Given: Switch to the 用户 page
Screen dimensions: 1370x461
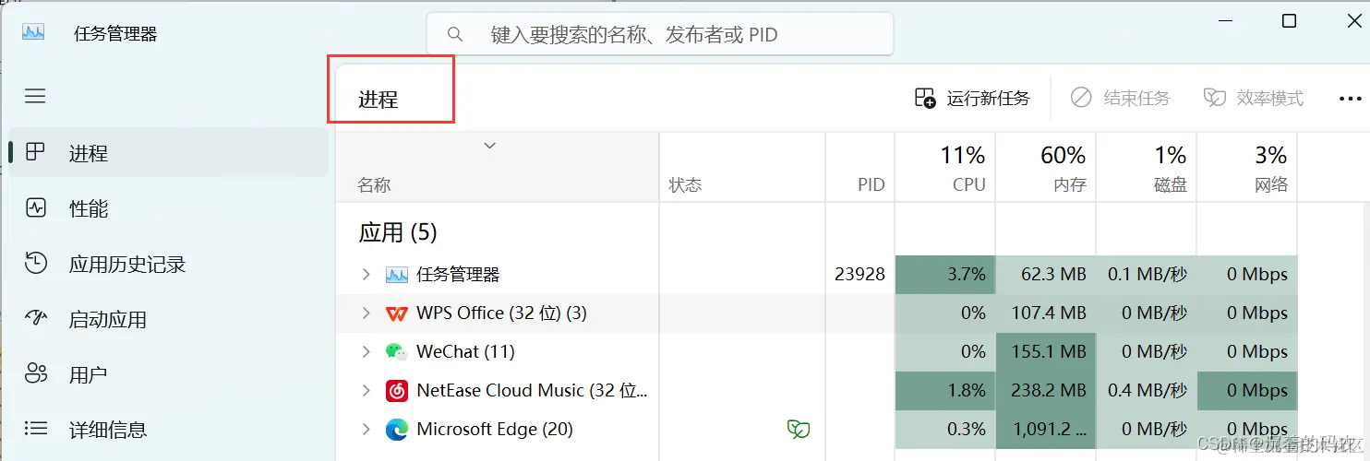Looking at the screenshot, I should point(168,374).
